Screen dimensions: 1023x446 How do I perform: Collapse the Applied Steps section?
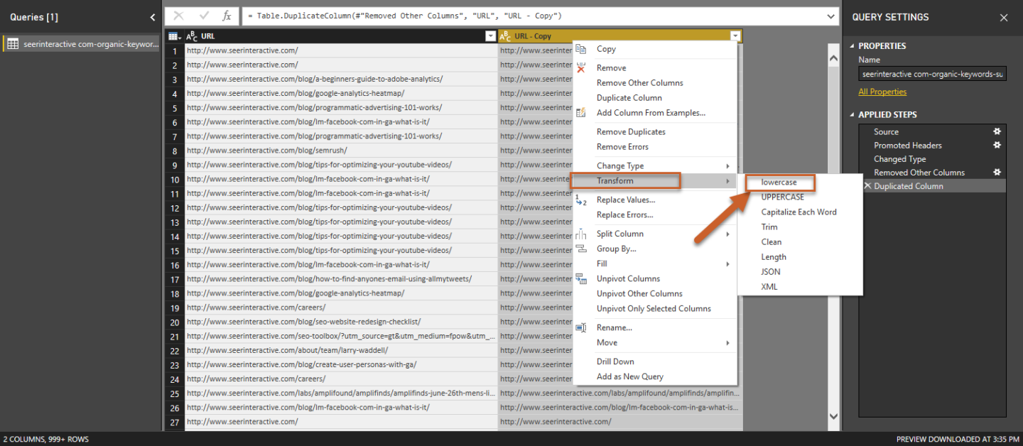pos(852,115)
